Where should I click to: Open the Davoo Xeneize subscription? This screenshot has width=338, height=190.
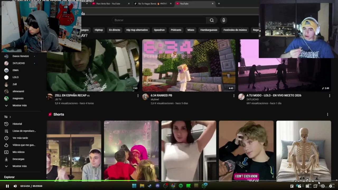(x=20, y=56)
